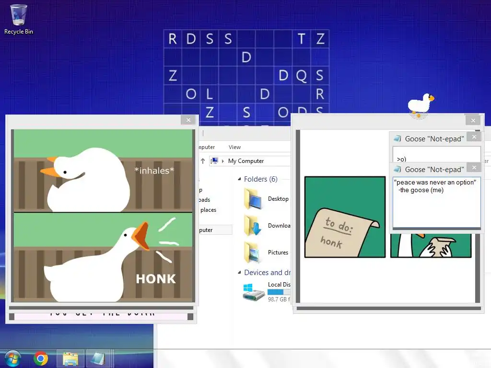The height and width of the screenshot is (368, 491).
Task: Click the Local Disk capacity bar
Action: pyautogui.click(x=279, y=292)
